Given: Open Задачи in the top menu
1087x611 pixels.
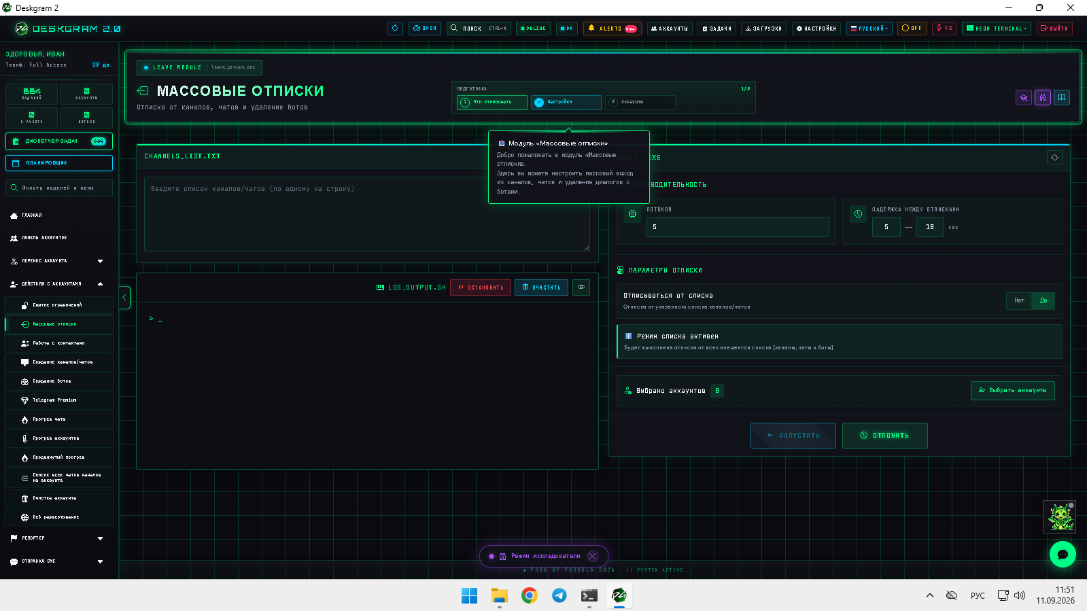Looking at the screenshot, I should pos(717,29).
